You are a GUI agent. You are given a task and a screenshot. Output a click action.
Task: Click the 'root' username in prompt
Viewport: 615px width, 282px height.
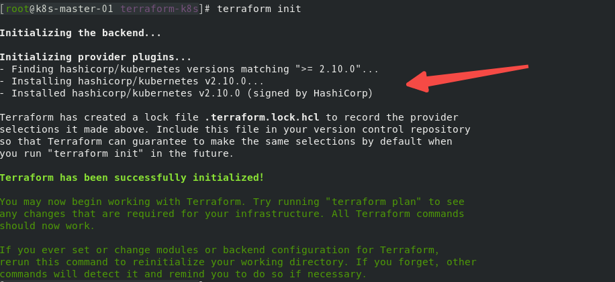[x=17, y=9]
